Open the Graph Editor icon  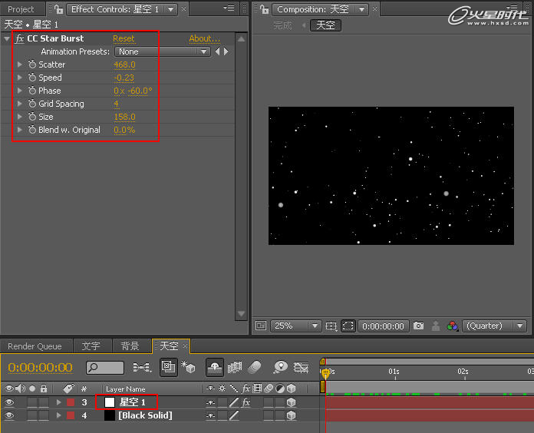tap(301, 367)
